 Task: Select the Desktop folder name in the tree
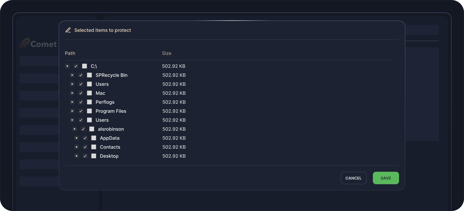point(109,156)
